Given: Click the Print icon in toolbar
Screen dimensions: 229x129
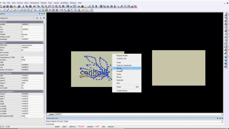Looking at the screenshot, I should pos(19,6).
